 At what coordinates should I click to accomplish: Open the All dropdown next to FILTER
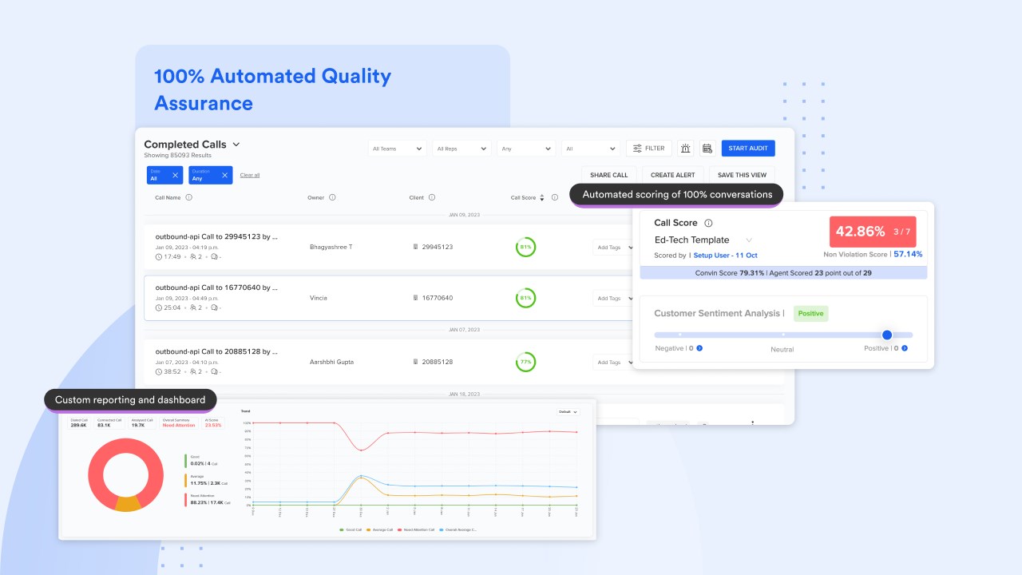click(x=590, y=149)
